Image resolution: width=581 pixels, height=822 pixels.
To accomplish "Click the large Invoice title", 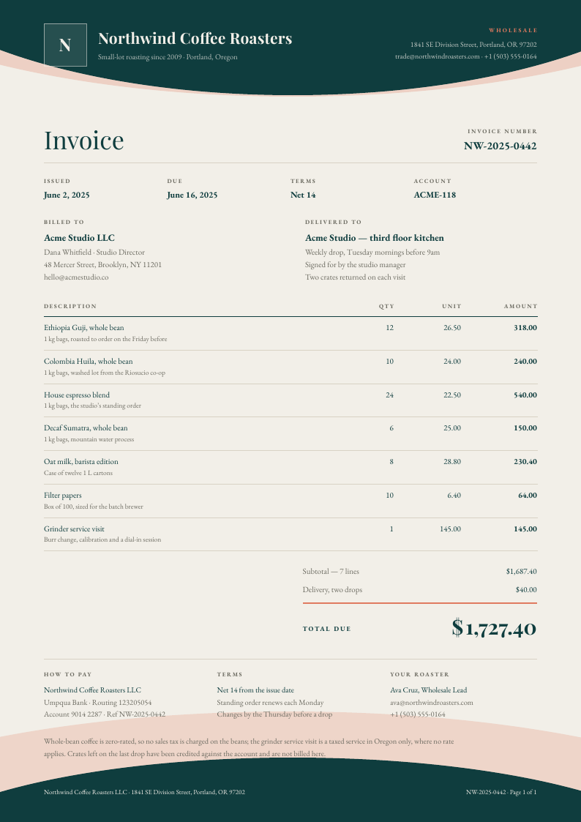I will click(x=84, y=141).
